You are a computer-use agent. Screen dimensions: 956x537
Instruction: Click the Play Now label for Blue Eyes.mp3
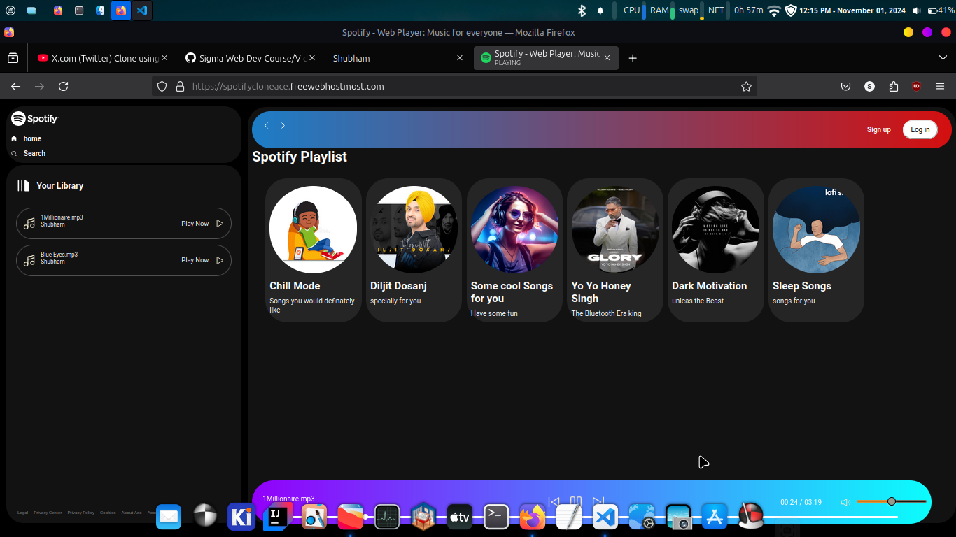click(x=195, y=260)
